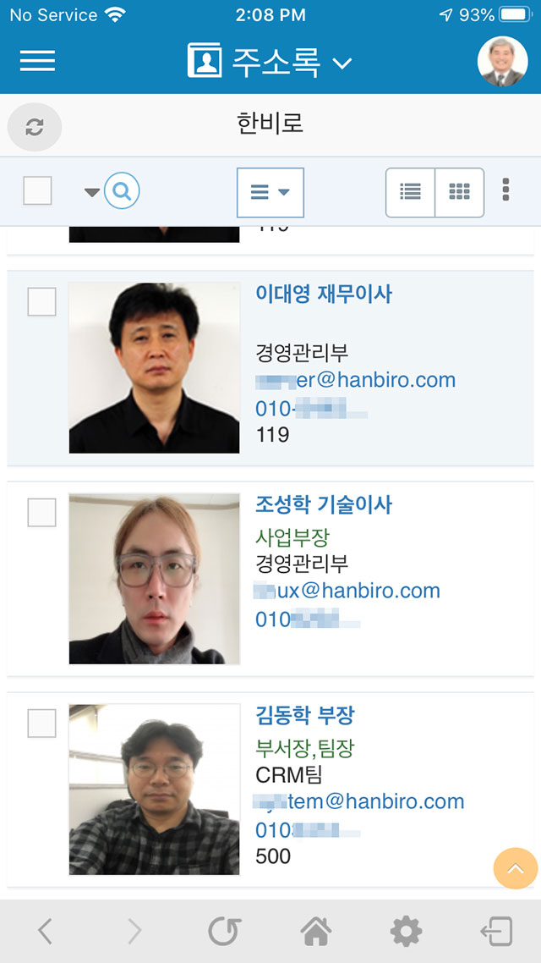This screenshot has height=963, width=541.
Task: Open the sort lines dropdown button
Action: coord(270,192)
